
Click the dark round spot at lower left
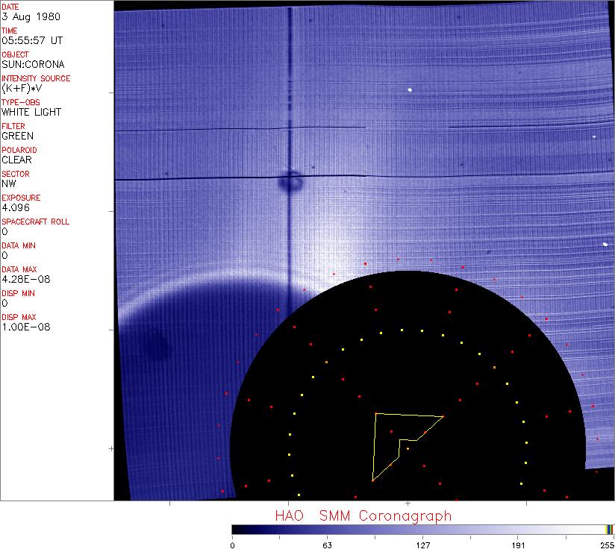(x=155, y=345)
